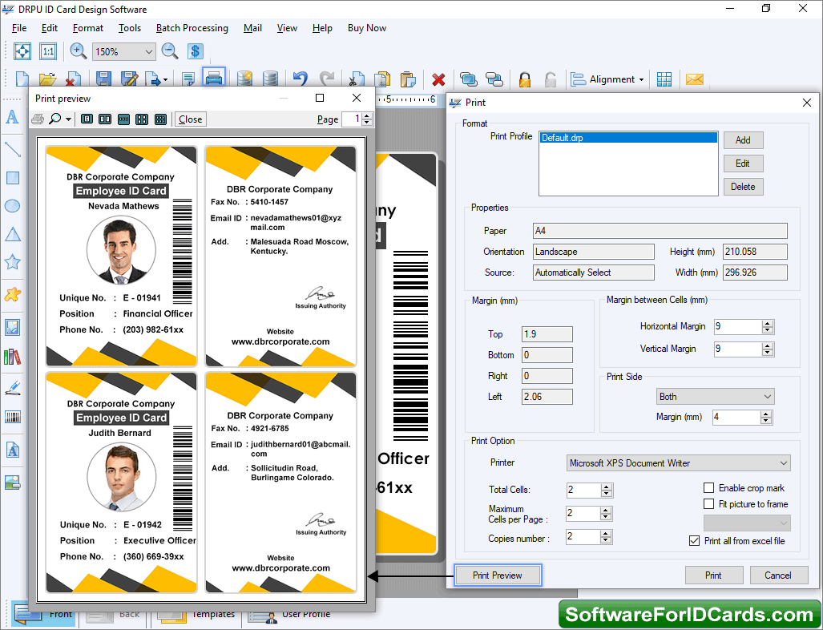The image size is (823, 630).
Task: Select the text tool letter A
Action: (x=12, y=117)
